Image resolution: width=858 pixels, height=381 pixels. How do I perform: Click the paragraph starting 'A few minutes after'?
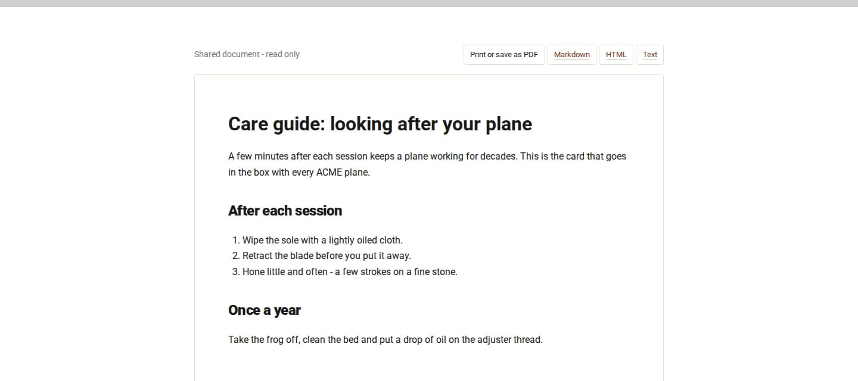click(x=427, y=164)
